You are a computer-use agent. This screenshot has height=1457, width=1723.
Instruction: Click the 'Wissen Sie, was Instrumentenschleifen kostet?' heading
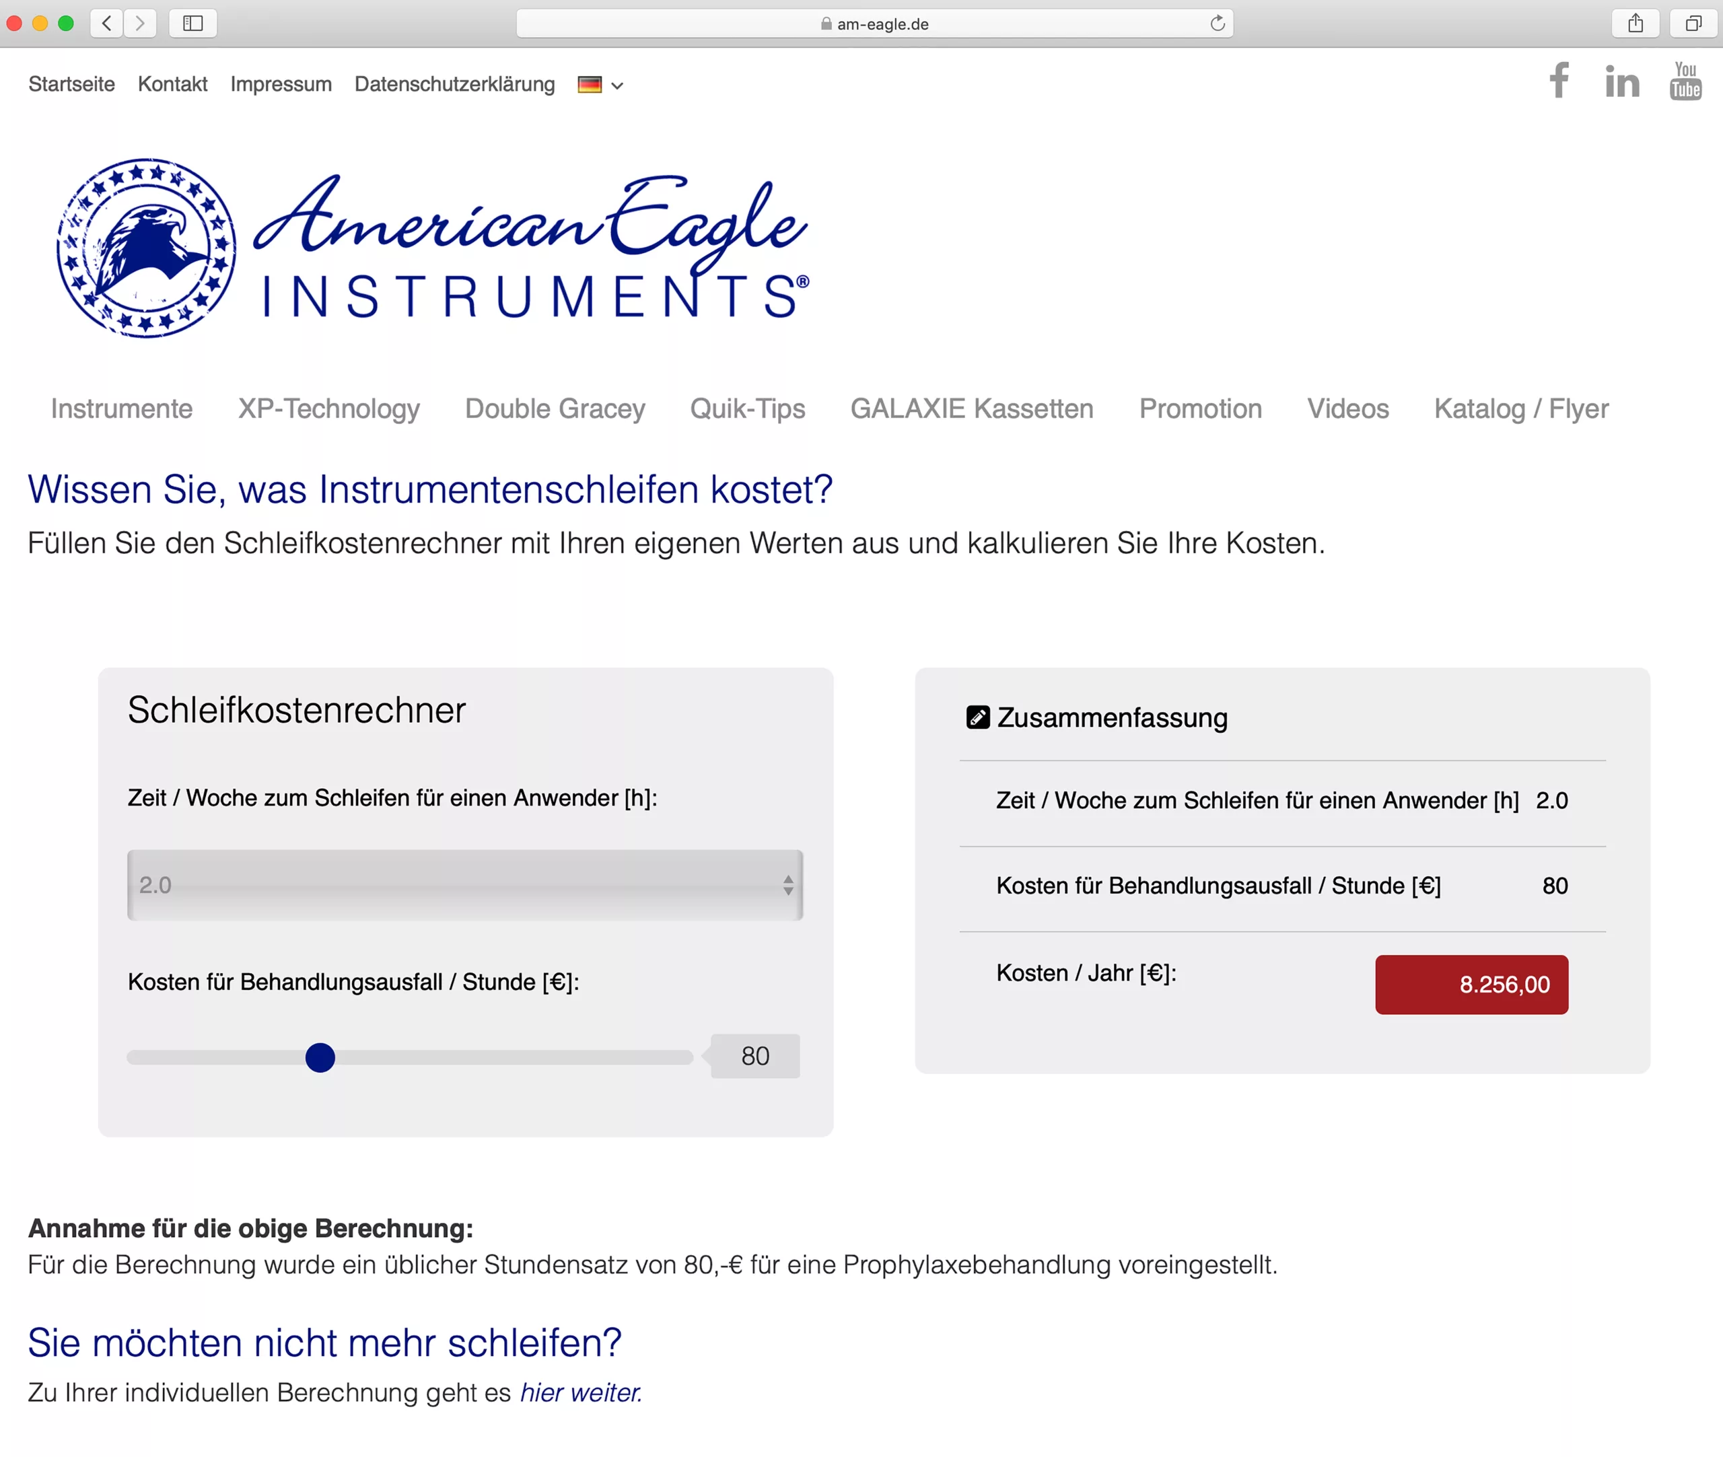[x=430, y=490]
